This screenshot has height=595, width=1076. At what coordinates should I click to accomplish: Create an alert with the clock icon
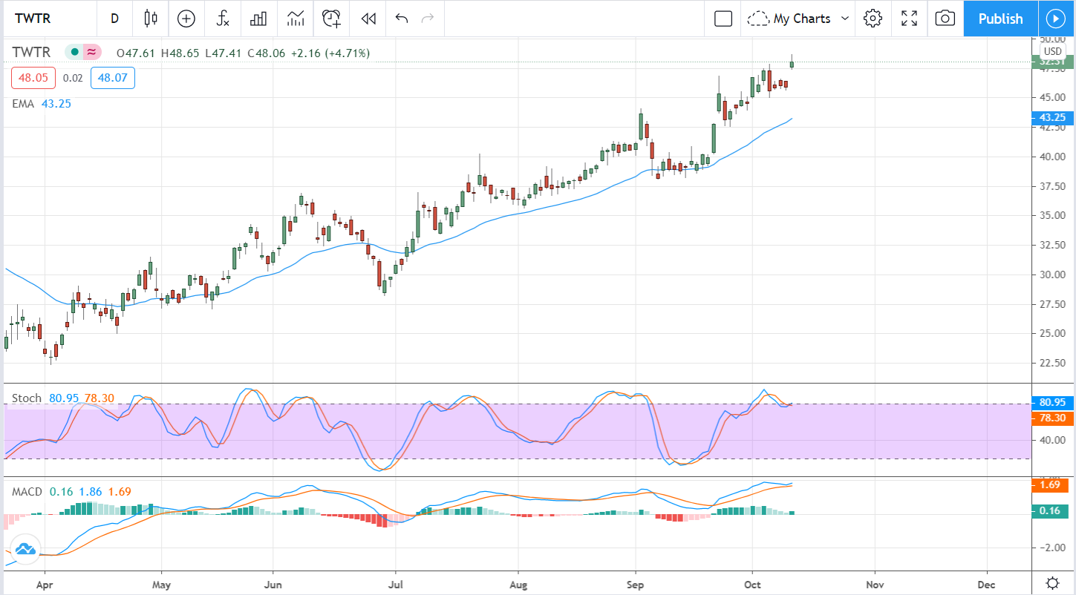point(331,19)
